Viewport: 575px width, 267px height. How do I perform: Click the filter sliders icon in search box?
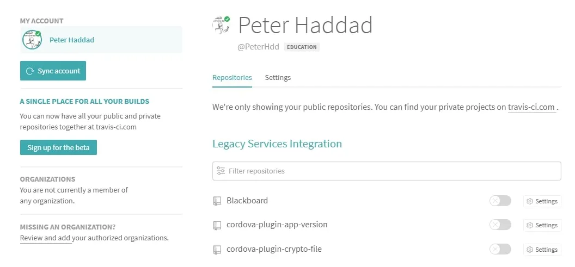coord(221,171)
